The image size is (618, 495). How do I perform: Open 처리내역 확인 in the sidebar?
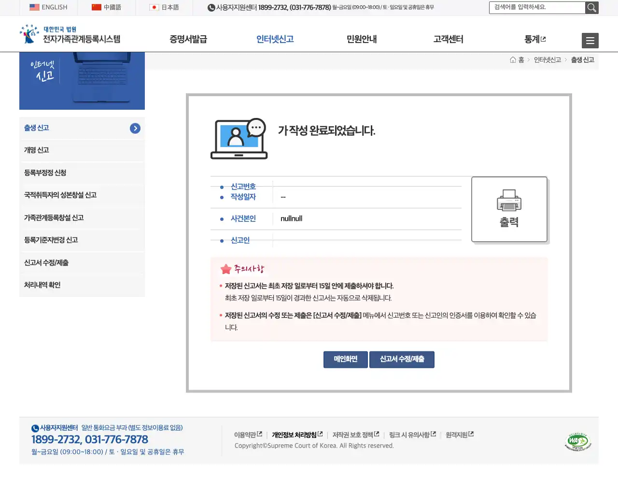click(42, 285)
